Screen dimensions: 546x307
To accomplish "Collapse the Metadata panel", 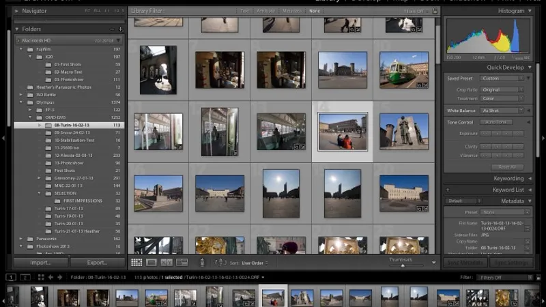I will (x=530, y=201).
